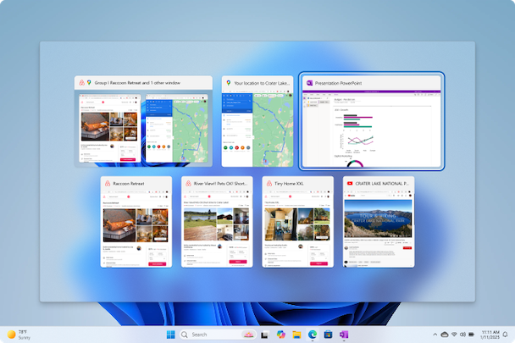This screenshot has width=515, height=343.
Task: Open the CRATER LAKE NATIONAL YouTube tab thumbnail
Action: coord(379,222)
